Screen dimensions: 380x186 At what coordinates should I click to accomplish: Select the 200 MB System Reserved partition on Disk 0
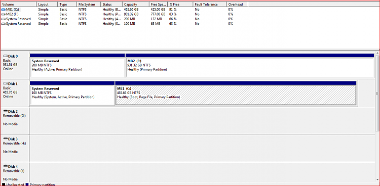tap(77, 66)
